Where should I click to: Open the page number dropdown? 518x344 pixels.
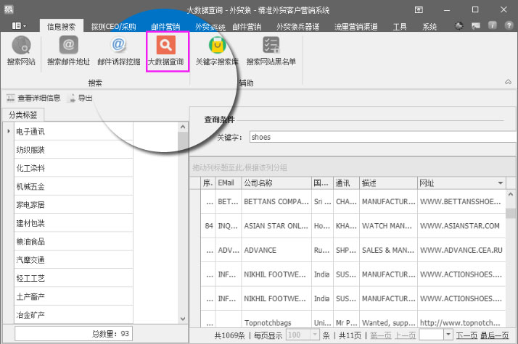[x=448, y=336]
